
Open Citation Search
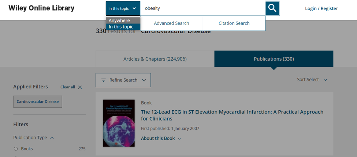click(234, 23)
